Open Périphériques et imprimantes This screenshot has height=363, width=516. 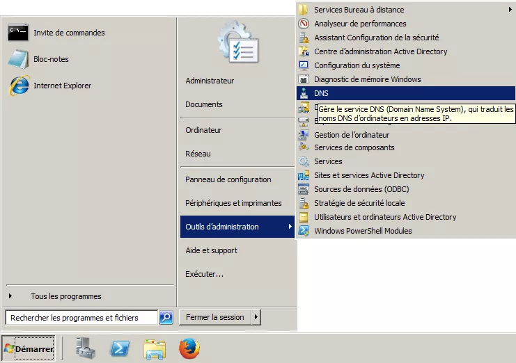(233, 203)
